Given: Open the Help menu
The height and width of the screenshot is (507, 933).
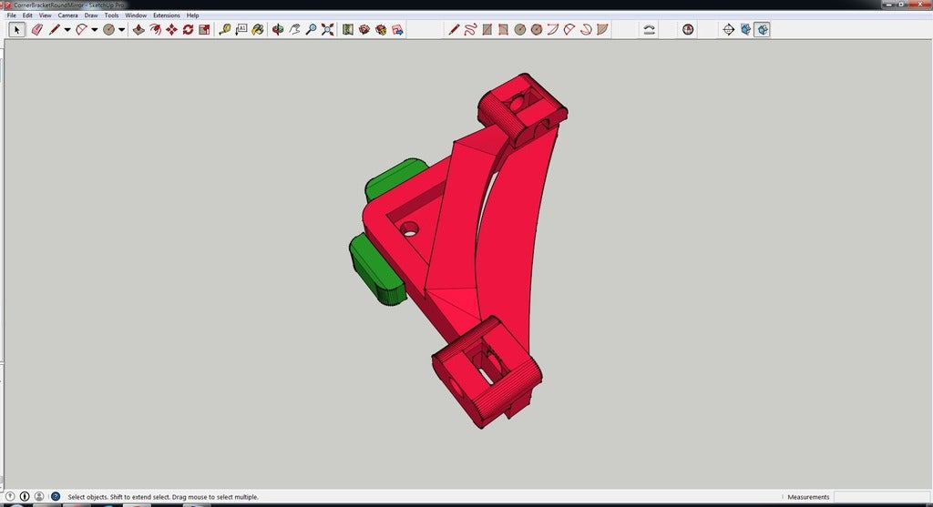Looking at the screenshot, I should (193, 15).
